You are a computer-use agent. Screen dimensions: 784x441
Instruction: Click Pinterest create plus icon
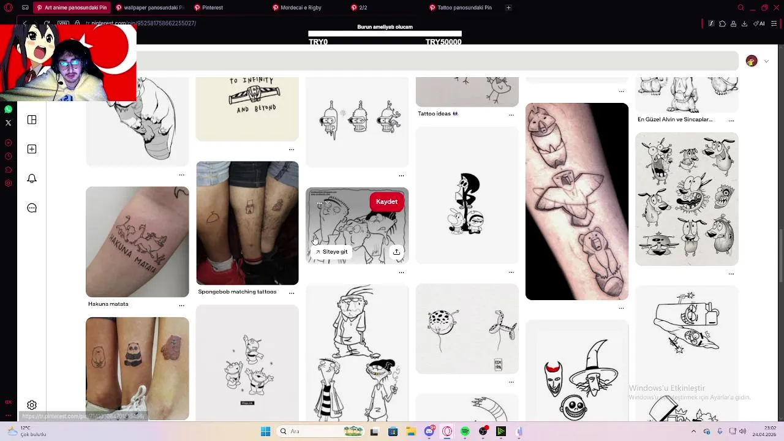(32, 149)
